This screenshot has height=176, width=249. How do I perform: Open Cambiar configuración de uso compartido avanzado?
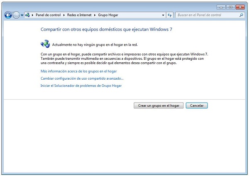82,78
